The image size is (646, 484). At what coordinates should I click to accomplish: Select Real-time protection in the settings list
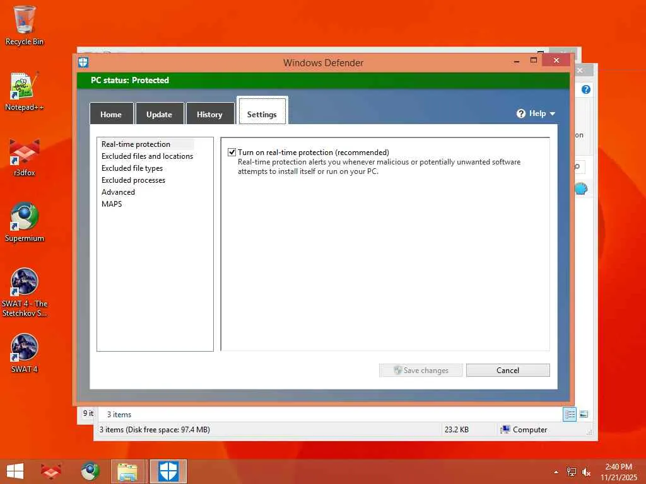click(x=136, y=144)
